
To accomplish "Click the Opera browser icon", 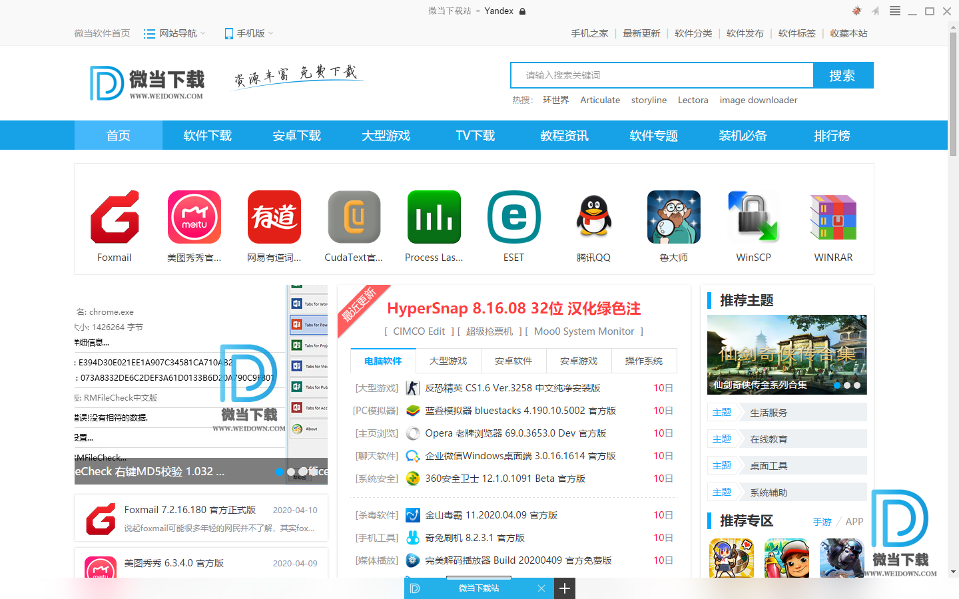I will coord(413,433).
